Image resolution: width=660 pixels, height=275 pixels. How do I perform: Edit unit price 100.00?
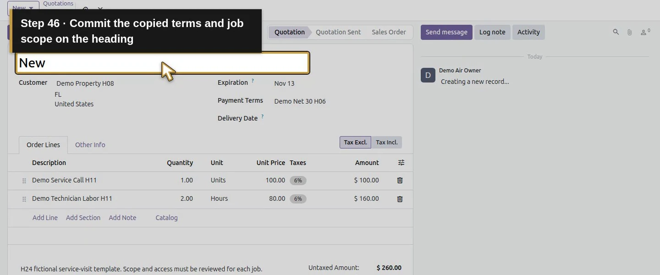pyautogui.click(x=275, y=180)
